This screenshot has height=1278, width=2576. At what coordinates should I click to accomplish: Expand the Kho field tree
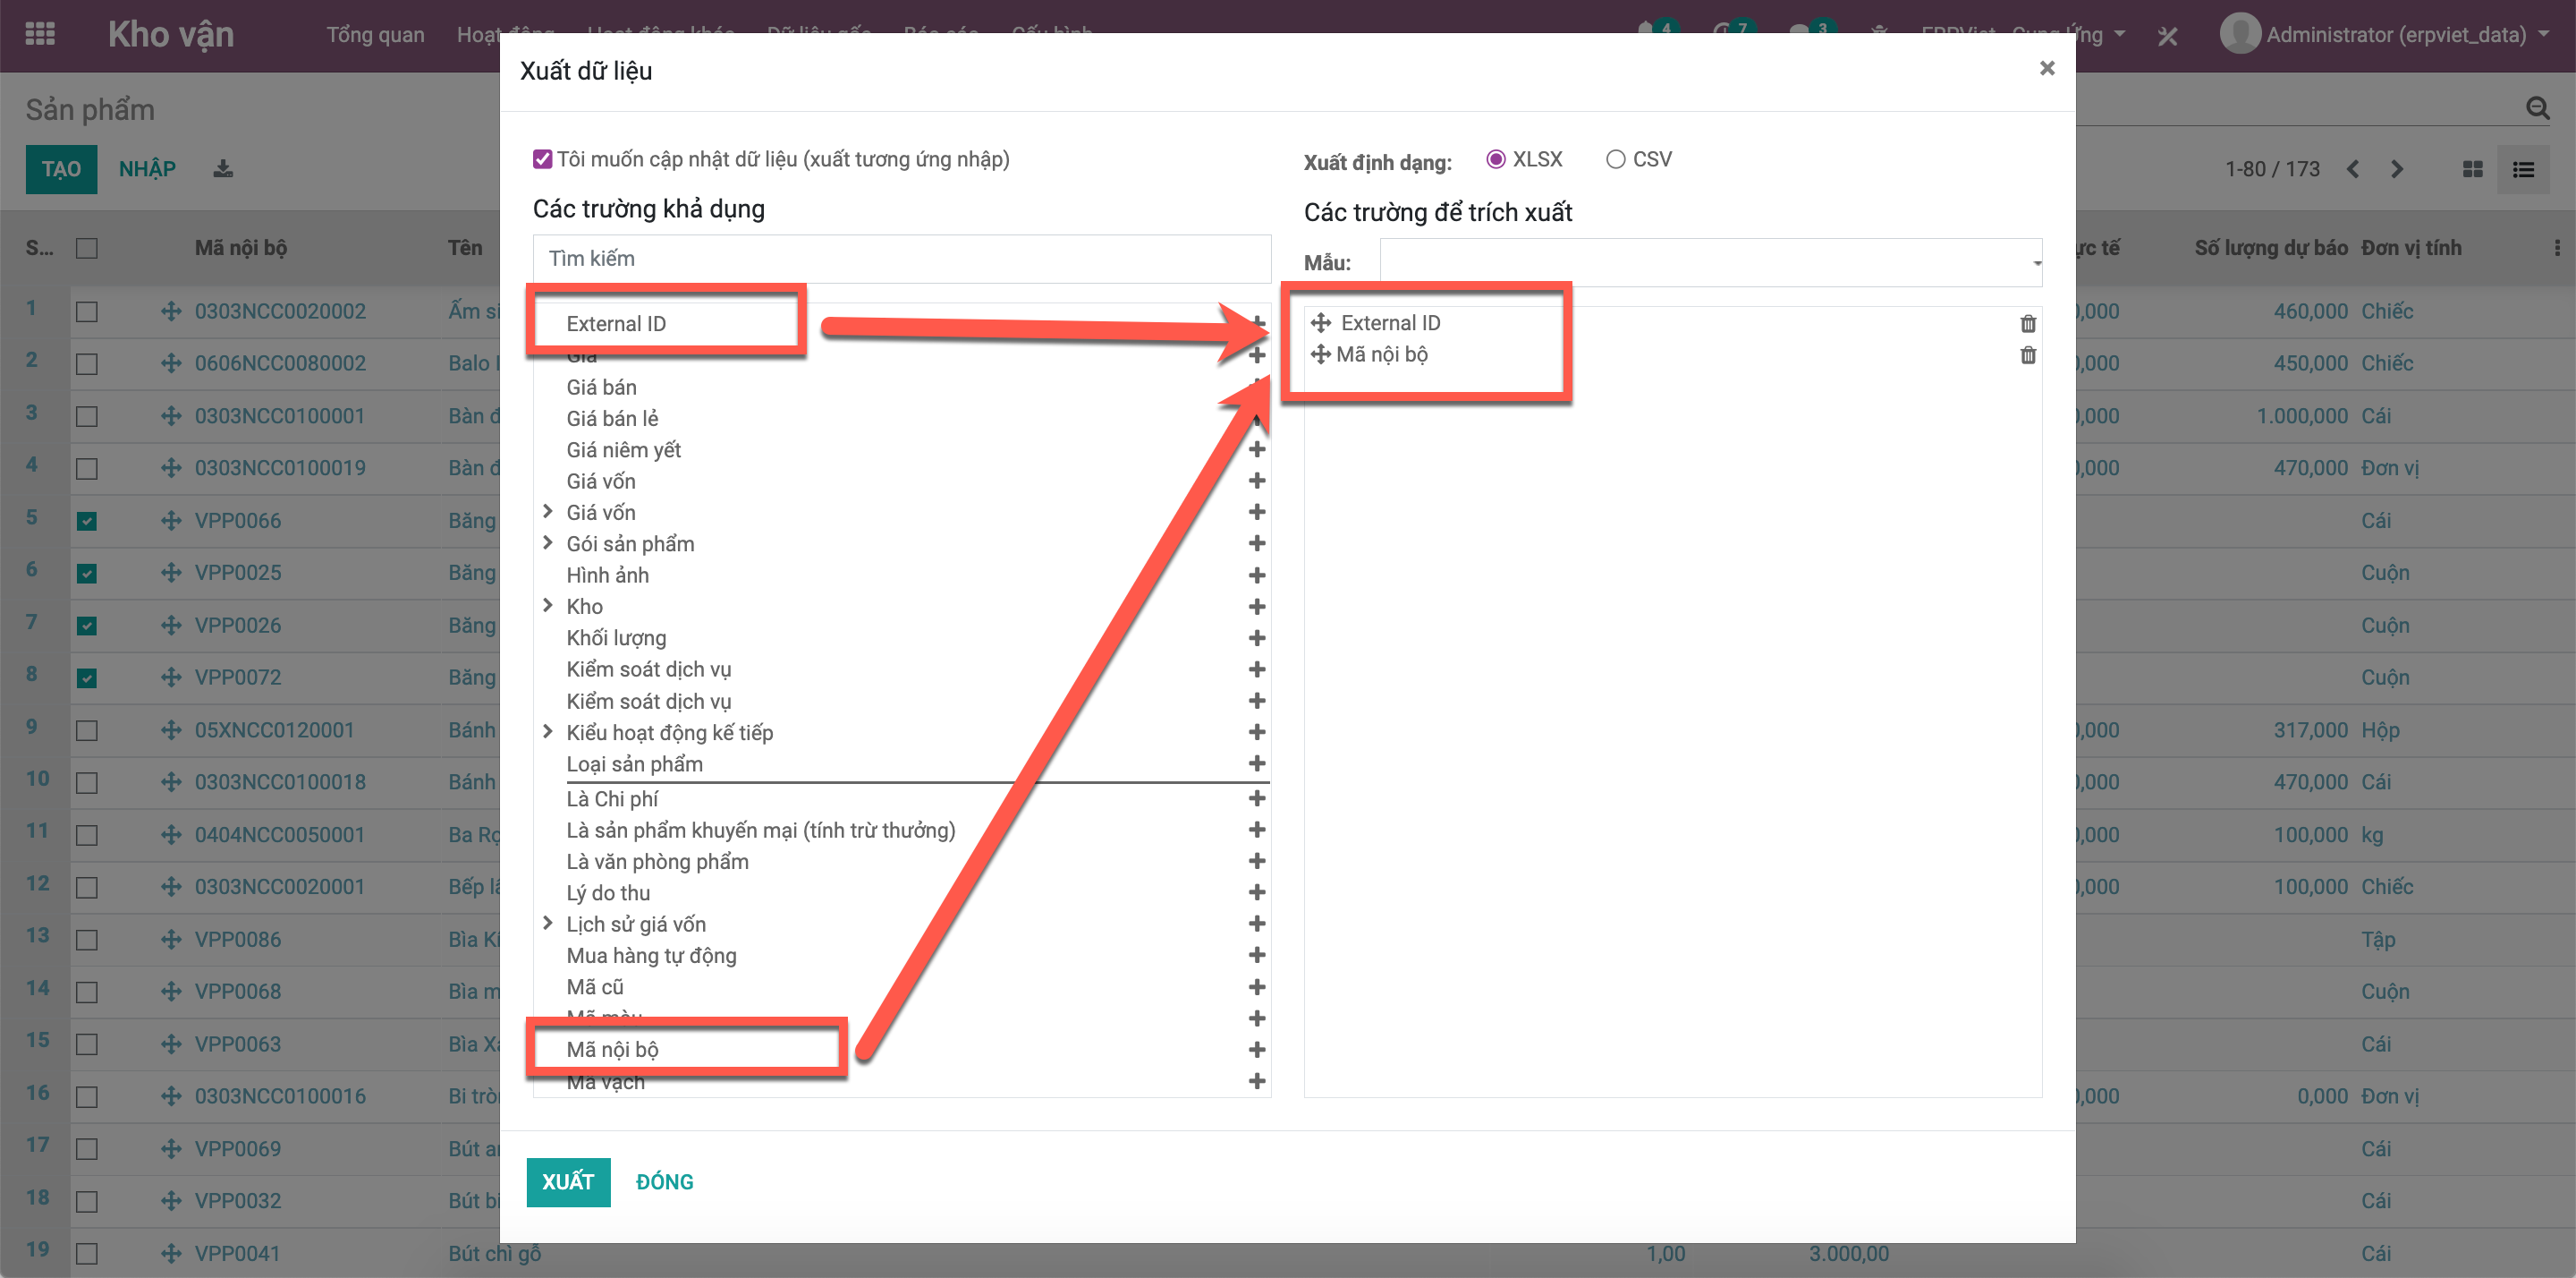pos(548,606)
